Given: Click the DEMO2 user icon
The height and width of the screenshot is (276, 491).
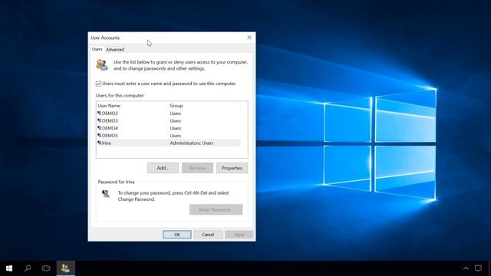Looking at the screenshot, I should (x=99, y=113).
